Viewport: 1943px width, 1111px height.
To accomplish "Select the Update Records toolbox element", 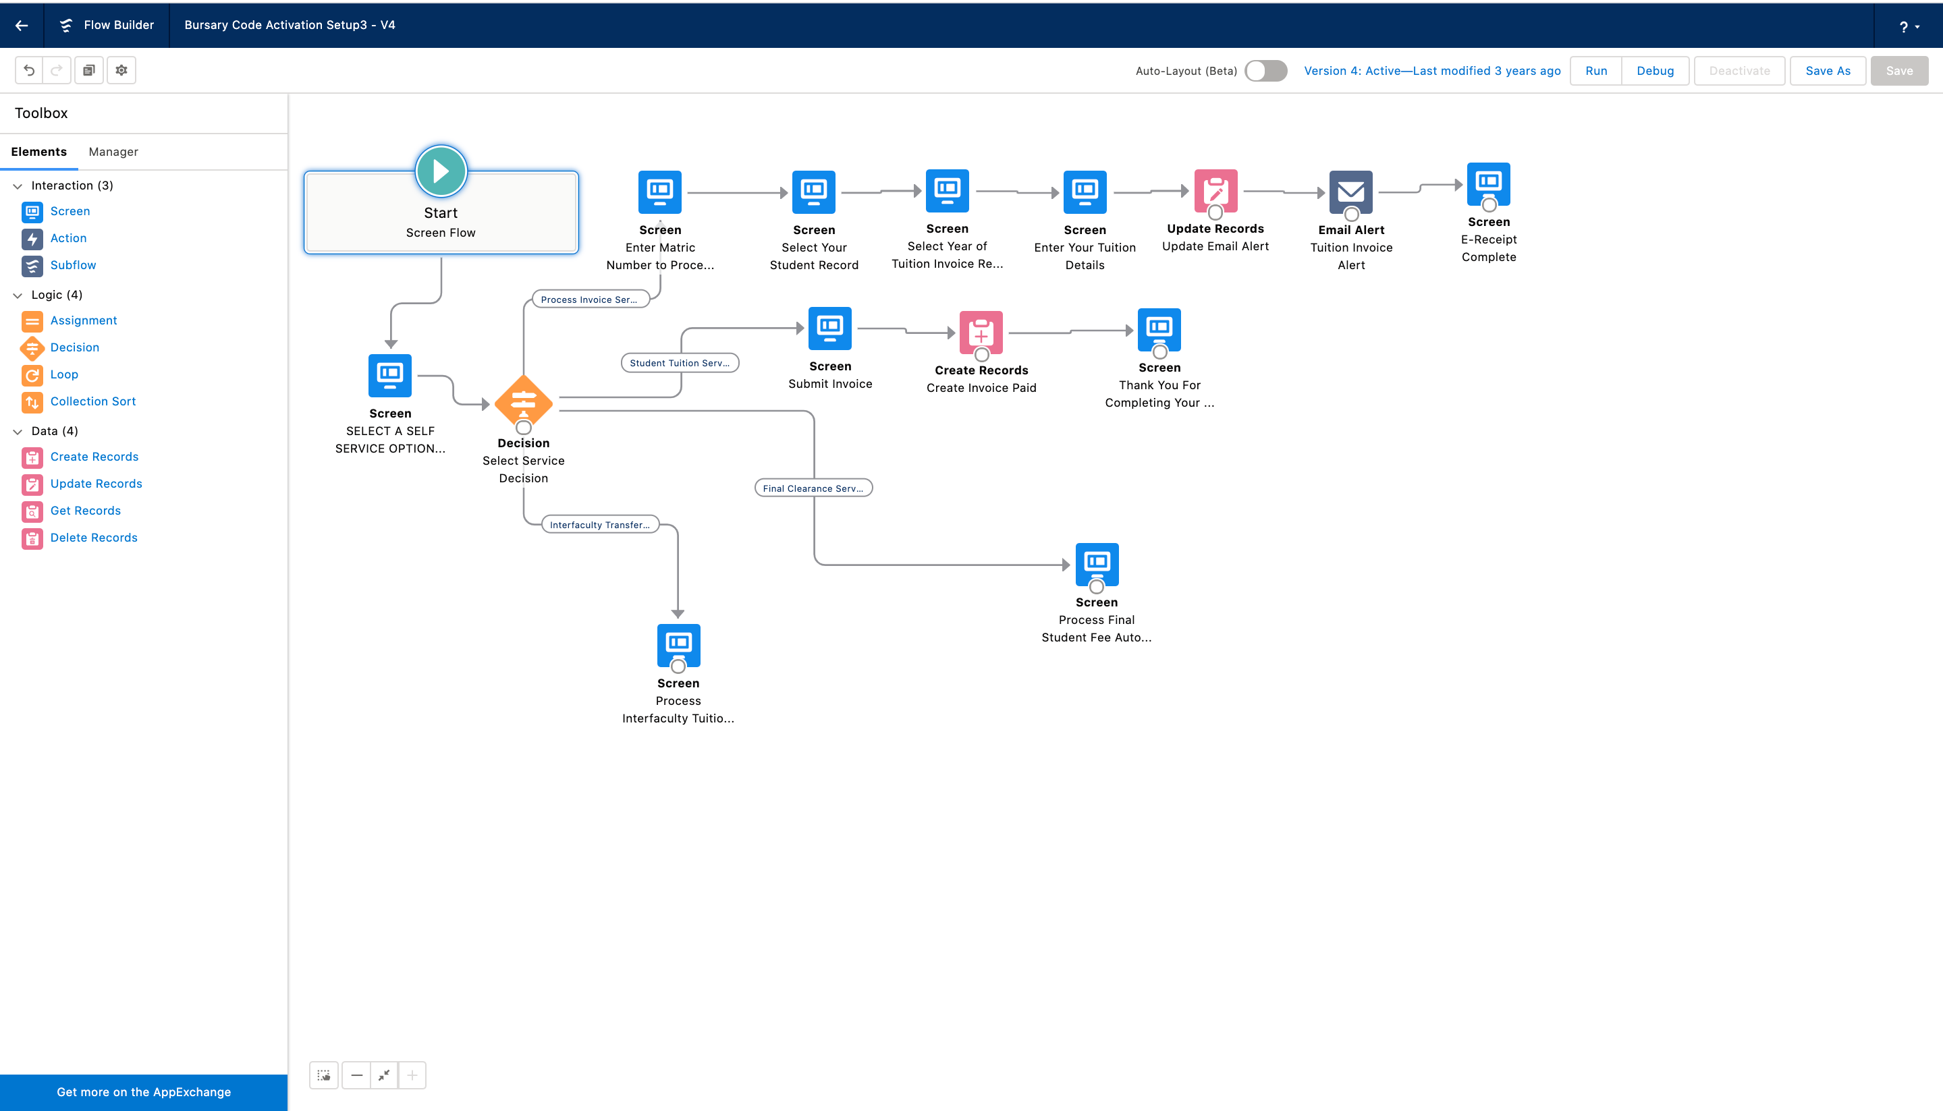I will coord(82,484).
